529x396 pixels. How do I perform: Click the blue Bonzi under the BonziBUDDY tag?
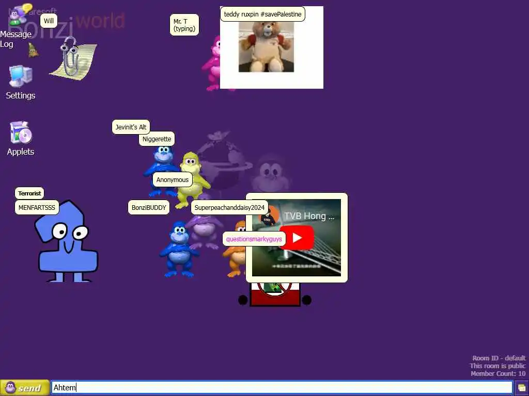coord(178,249)
